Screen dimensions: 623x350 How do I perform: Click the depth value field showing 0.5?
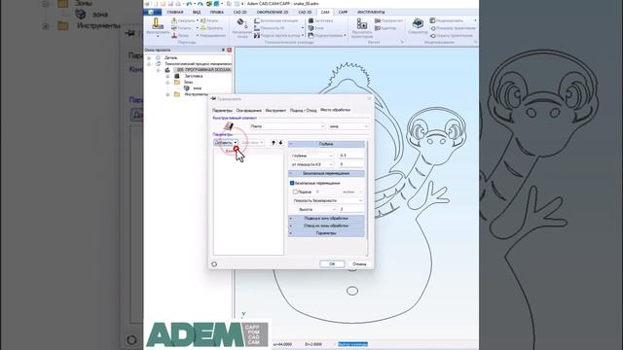pos(350,156)
